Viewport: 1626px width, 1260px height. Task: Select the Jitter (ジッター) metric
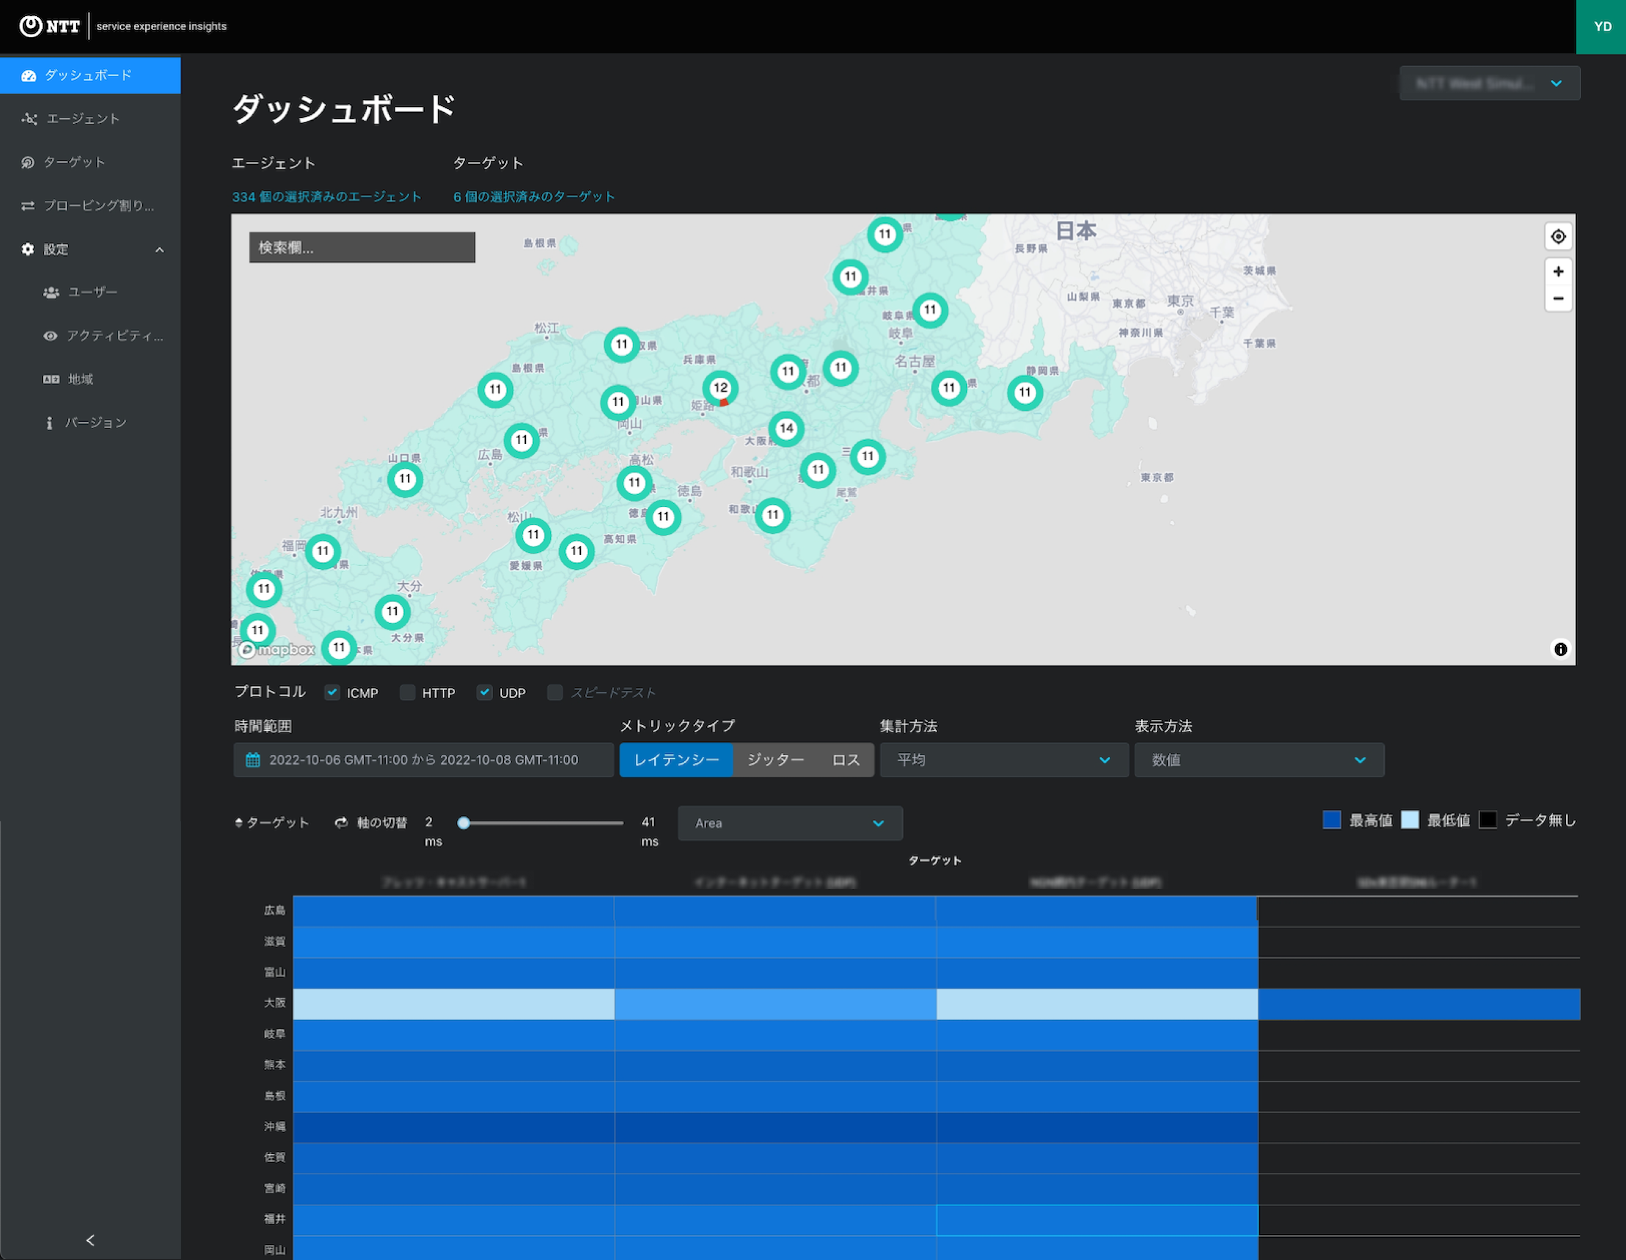pos(776,760)
